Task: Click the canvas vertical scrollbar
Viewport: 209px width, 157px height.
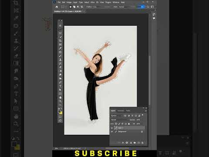Action: point(149,80)
